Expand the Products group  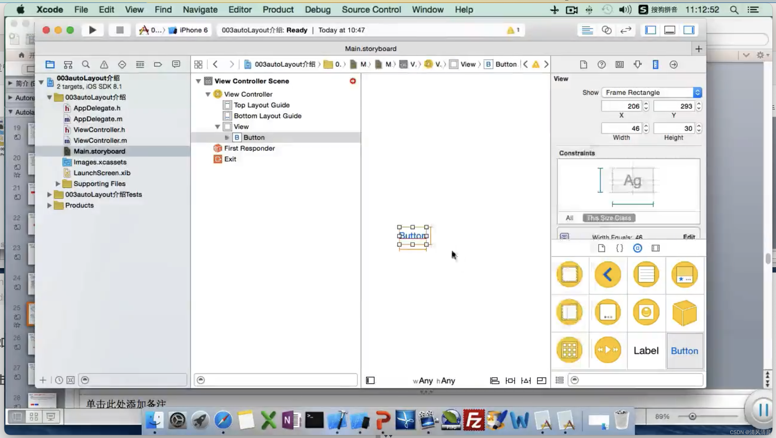tap(50, 205)
